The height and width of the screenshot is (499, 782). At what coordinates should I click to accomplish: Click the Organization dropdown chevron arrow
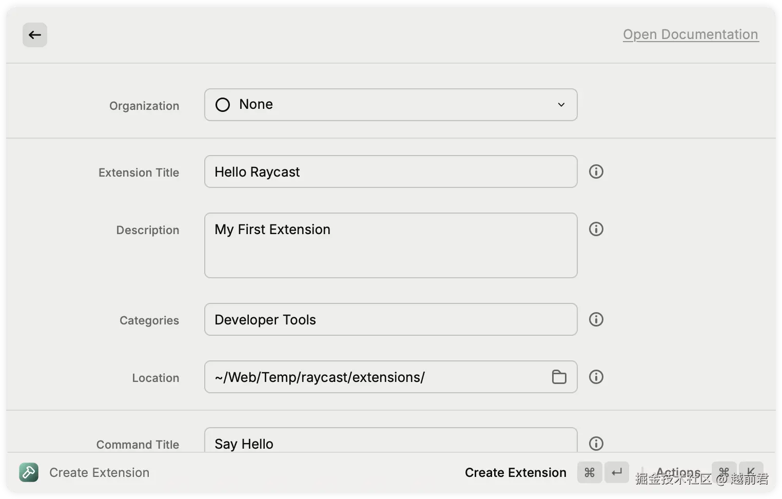pos(561,105)
